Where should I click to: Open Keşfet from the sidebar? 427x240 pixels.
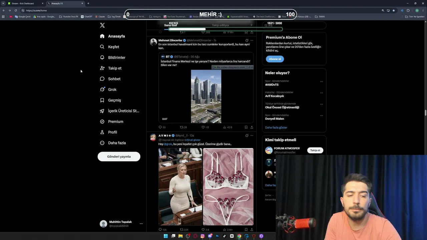(x=109, y=47)
